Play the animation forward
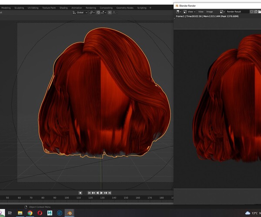 101,193
